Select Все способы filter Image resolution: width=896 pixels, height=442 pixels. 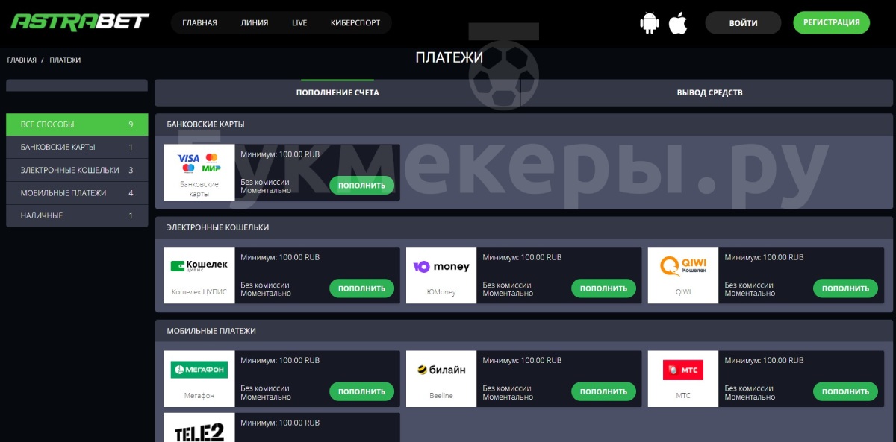(77, 124)
